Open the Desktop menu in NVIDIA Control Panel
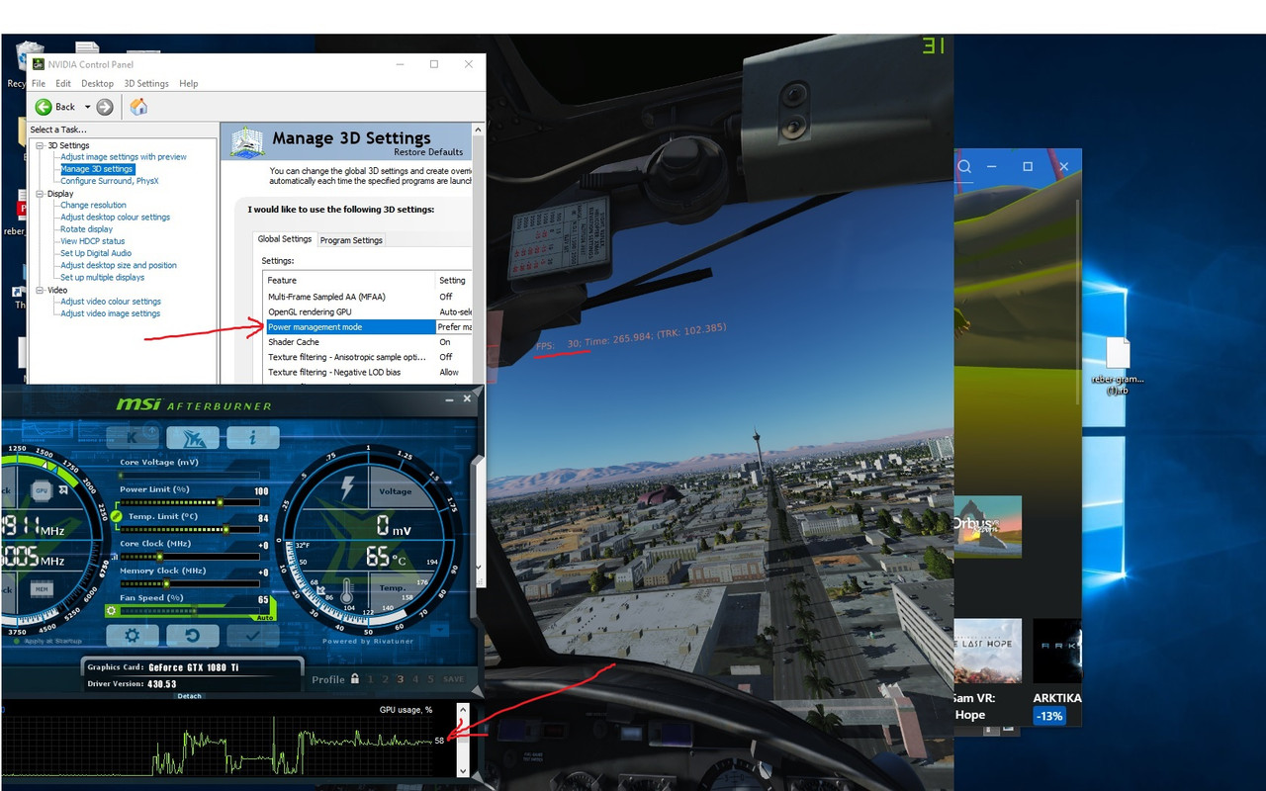 click(x=97, y=84)
